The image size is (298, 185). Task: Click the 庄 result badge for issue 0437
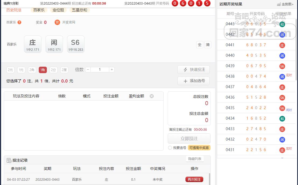click(282, 87)
